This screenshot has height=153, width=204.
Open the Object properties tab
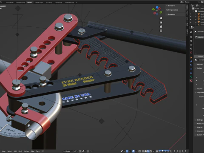coord(191,57)
